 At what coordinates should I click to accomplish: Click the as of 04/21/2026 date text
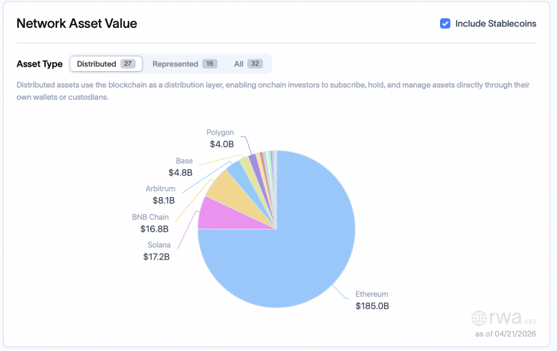[x=505, y=334]
